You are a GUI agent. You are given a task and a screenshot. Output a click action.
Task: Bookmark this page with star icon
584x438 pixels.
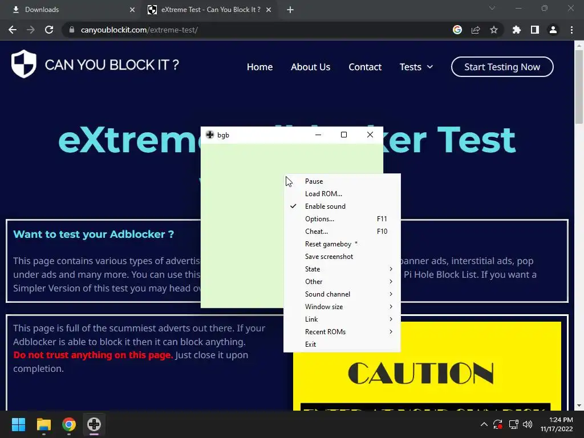click(x=494, y=30)
